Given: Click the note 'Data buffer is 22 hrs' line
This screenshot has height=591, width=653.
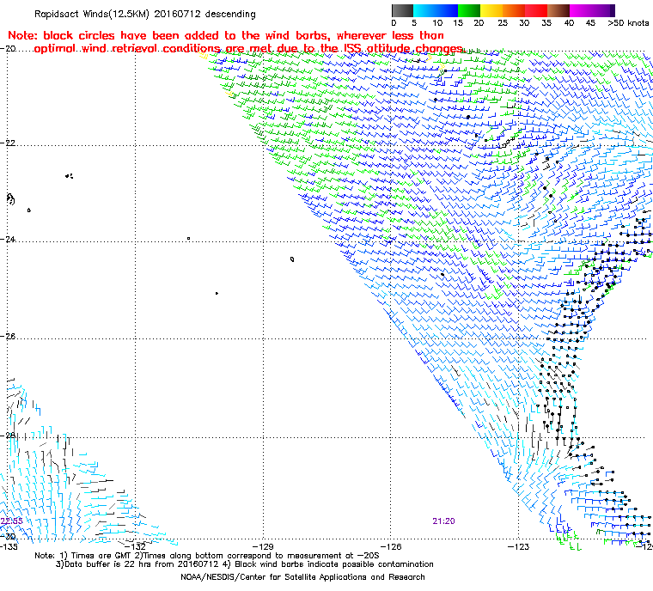Looking at the screenshot, I should click(245, 564).
